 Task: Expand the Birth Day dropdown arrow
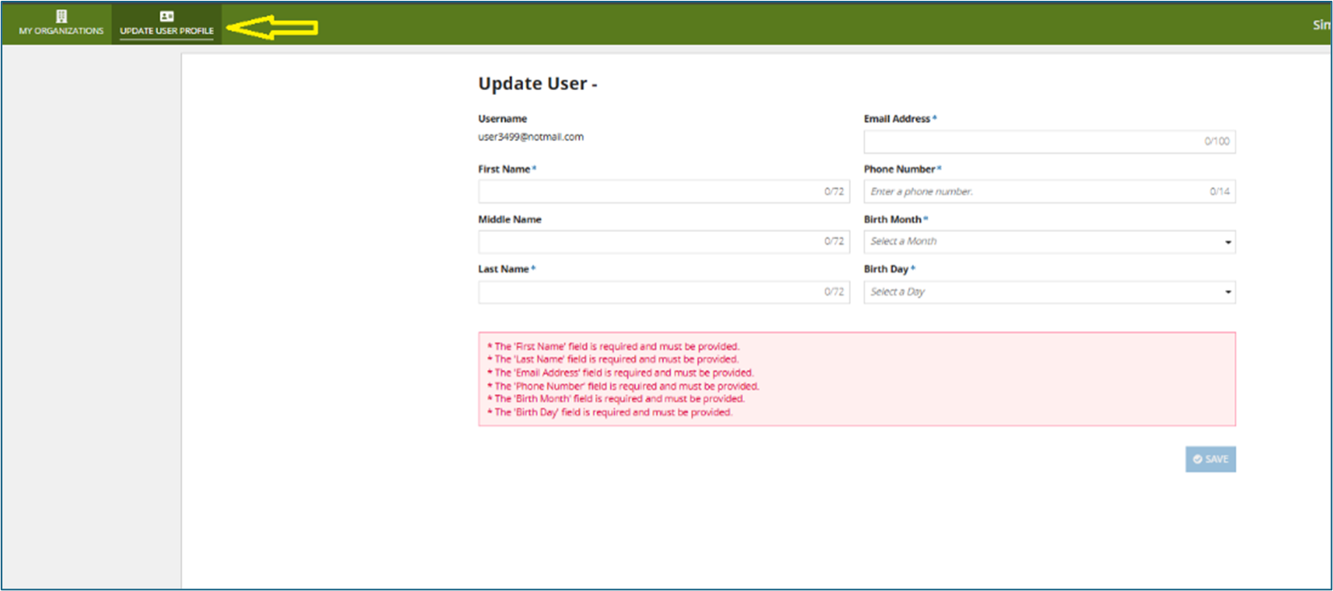click(1227, 292)
